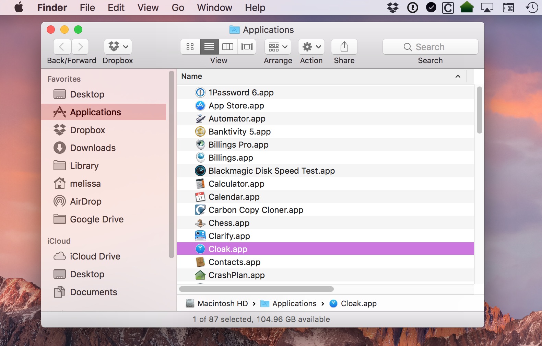Click the Share toolbar button
Image resolution: width=542 pixels, height=346 pixels.
pyautogui.click(x=344, y=47)
